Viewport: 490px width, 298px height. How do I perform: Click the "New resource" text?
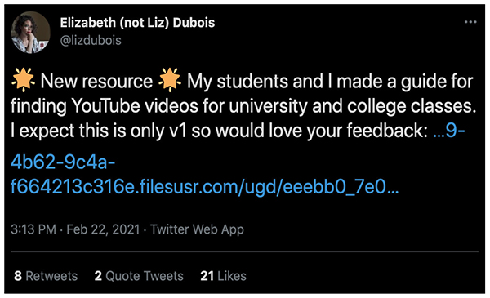pos(96,81)
